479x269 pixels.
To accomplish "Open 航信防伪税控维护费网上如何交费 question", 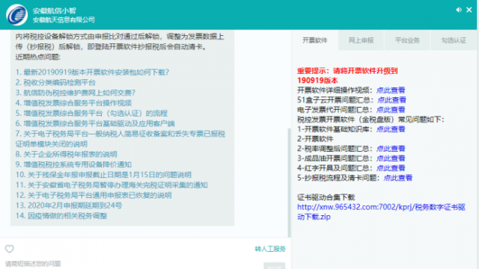I will coord(76,93).
